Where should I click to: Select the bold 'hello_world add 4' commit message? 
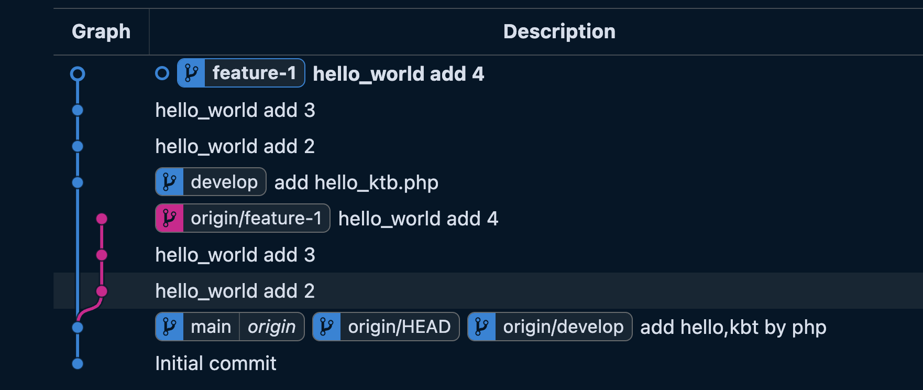coord(399,74)
